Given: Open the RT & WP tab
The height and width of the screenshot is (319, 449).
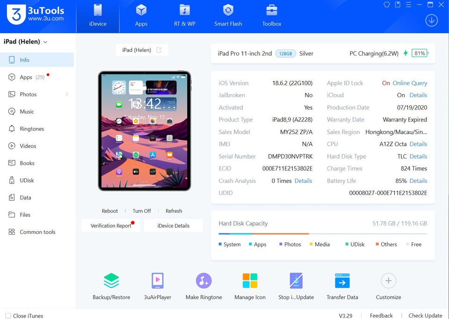Looking at the screenshot, I should click(x=185, y=16).
